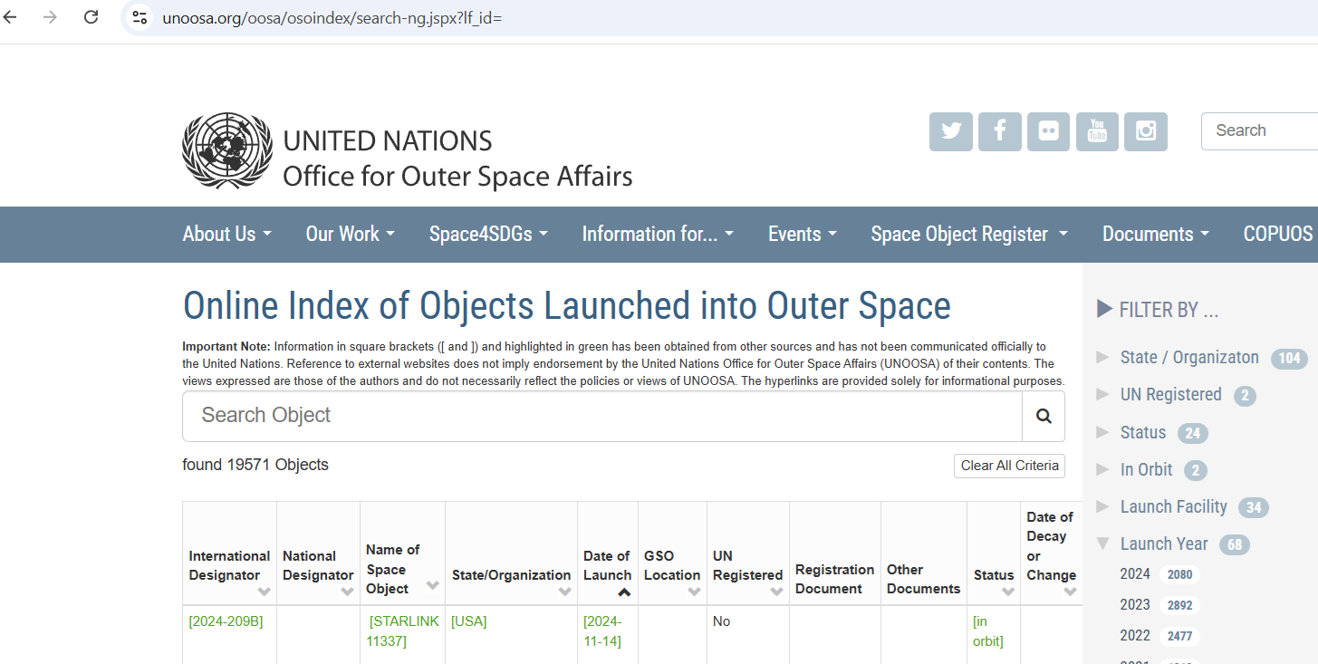This screenshot has height=664, width=1318.
Task: Click [2024-11-14] launch date cell
Action: tap(602, 631)
